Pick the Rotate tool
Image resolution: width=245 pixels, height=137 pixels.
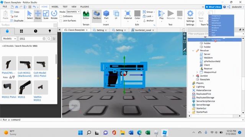(x=54, y=15)
